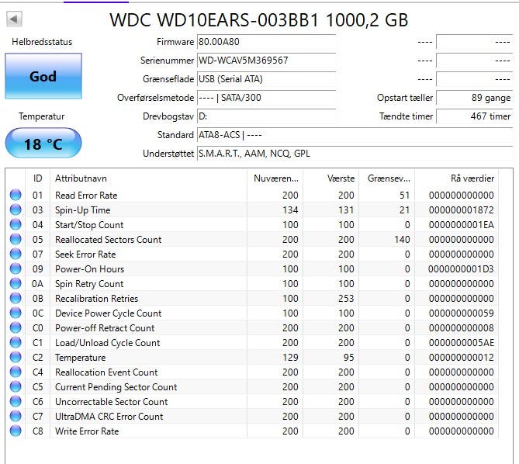
Task: Click raw value 0000000001EA for Start/Stop Count
Action: [x=462, y=225]
